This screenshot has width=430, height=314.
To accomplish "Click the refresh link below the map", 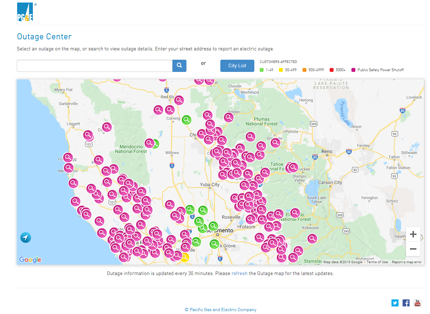I will pyautogui.click(x=239, y=273).
